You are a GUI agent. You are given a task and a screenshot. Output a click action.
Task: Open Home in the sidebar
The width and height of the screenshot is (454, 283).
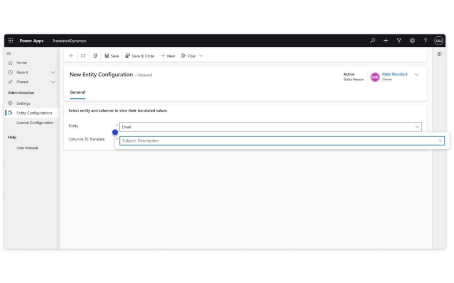[21, 63]
